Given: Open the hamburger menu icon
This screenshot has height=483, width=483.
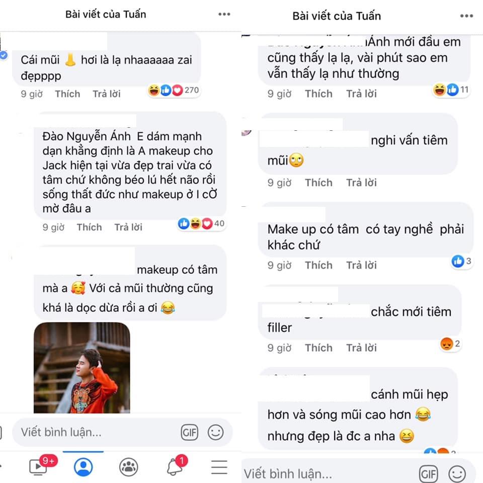Looking at the screenshot, I should [219, 467].
